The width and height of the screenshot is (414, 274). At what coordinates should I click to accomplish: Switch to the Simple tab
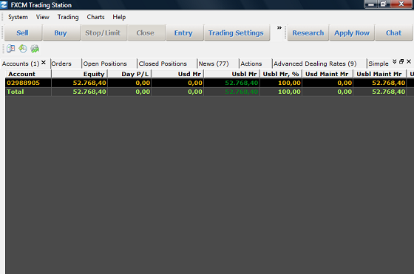point(379,64)
